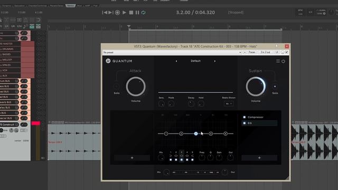Click the Param button

[x=252, y=52]
